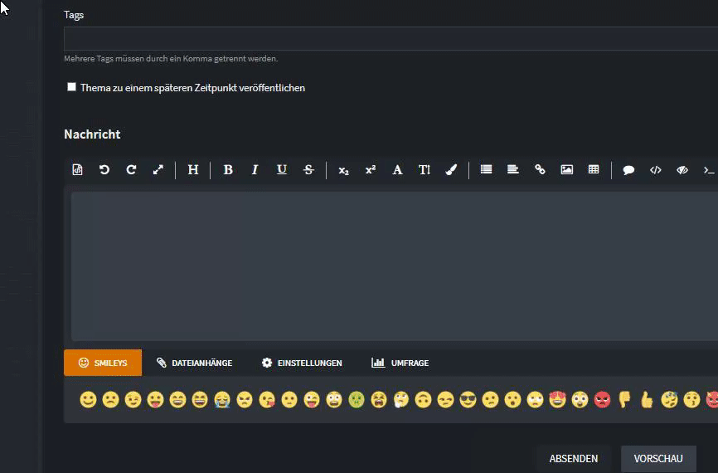Screen dimensions: 718x473
Task: Open the Umfrage tab
Action: coord(400,363)
